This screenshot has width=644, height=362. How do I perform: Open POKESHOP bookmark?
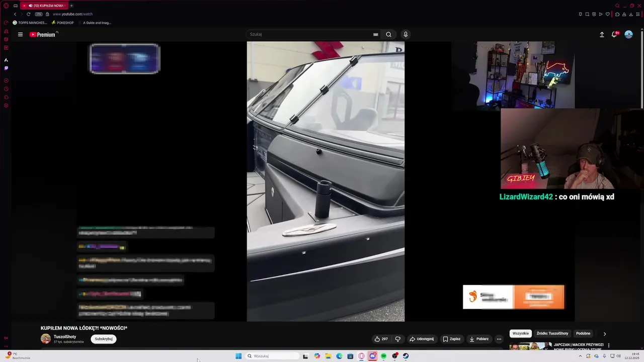pyautogui.click(x=62, y=23)
